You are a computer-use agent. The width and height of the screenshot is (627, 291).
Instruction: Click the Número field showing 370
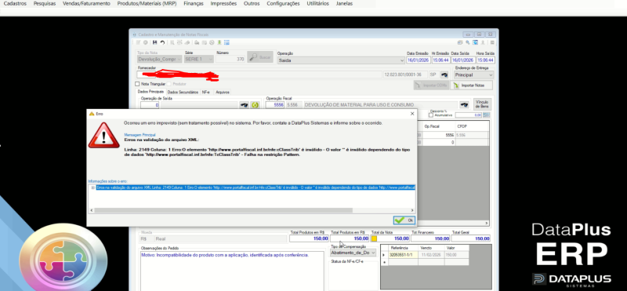coord(230,59)
